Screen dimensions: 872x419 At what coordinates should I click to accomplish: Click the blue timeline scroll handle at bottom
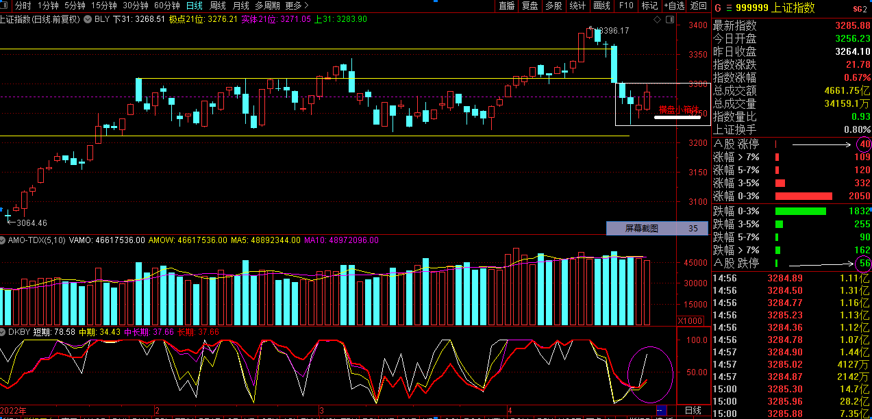(x=660, y=411)
